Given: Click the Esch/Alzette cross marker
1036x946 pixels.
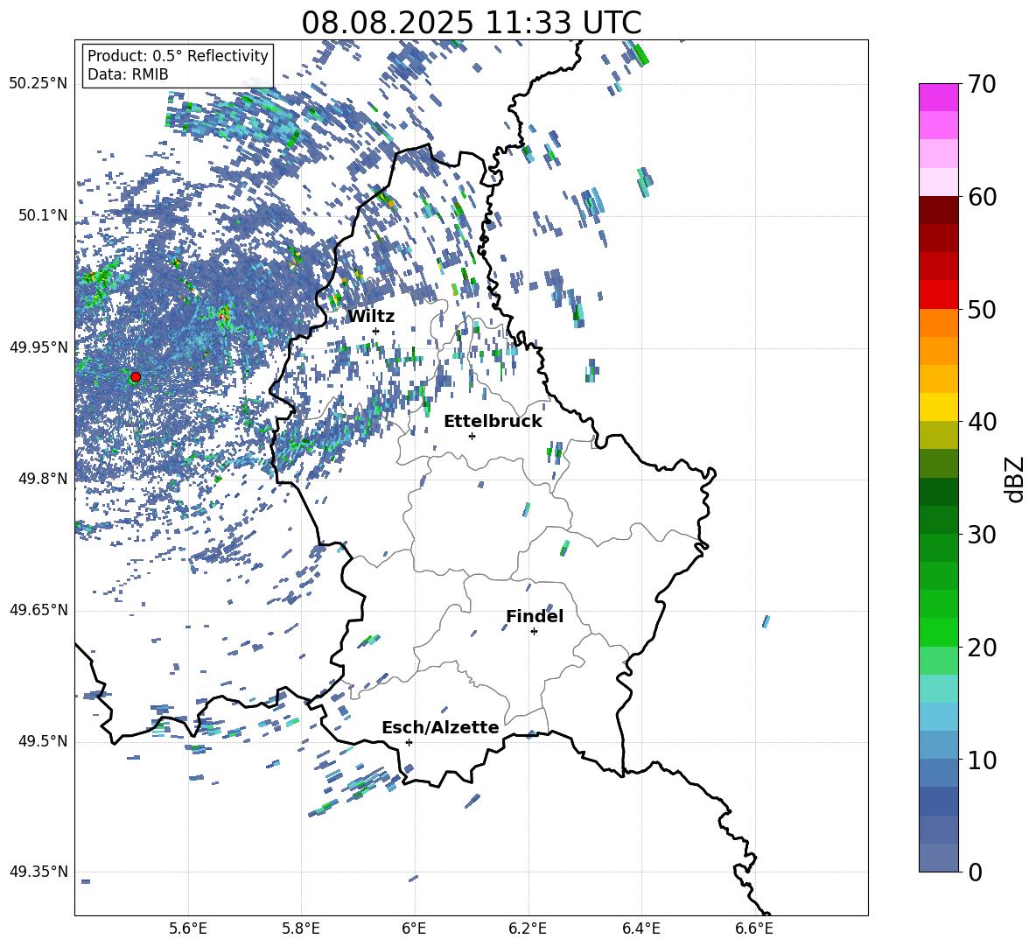Looking at the screenshot, I should [x=409, y=742].
